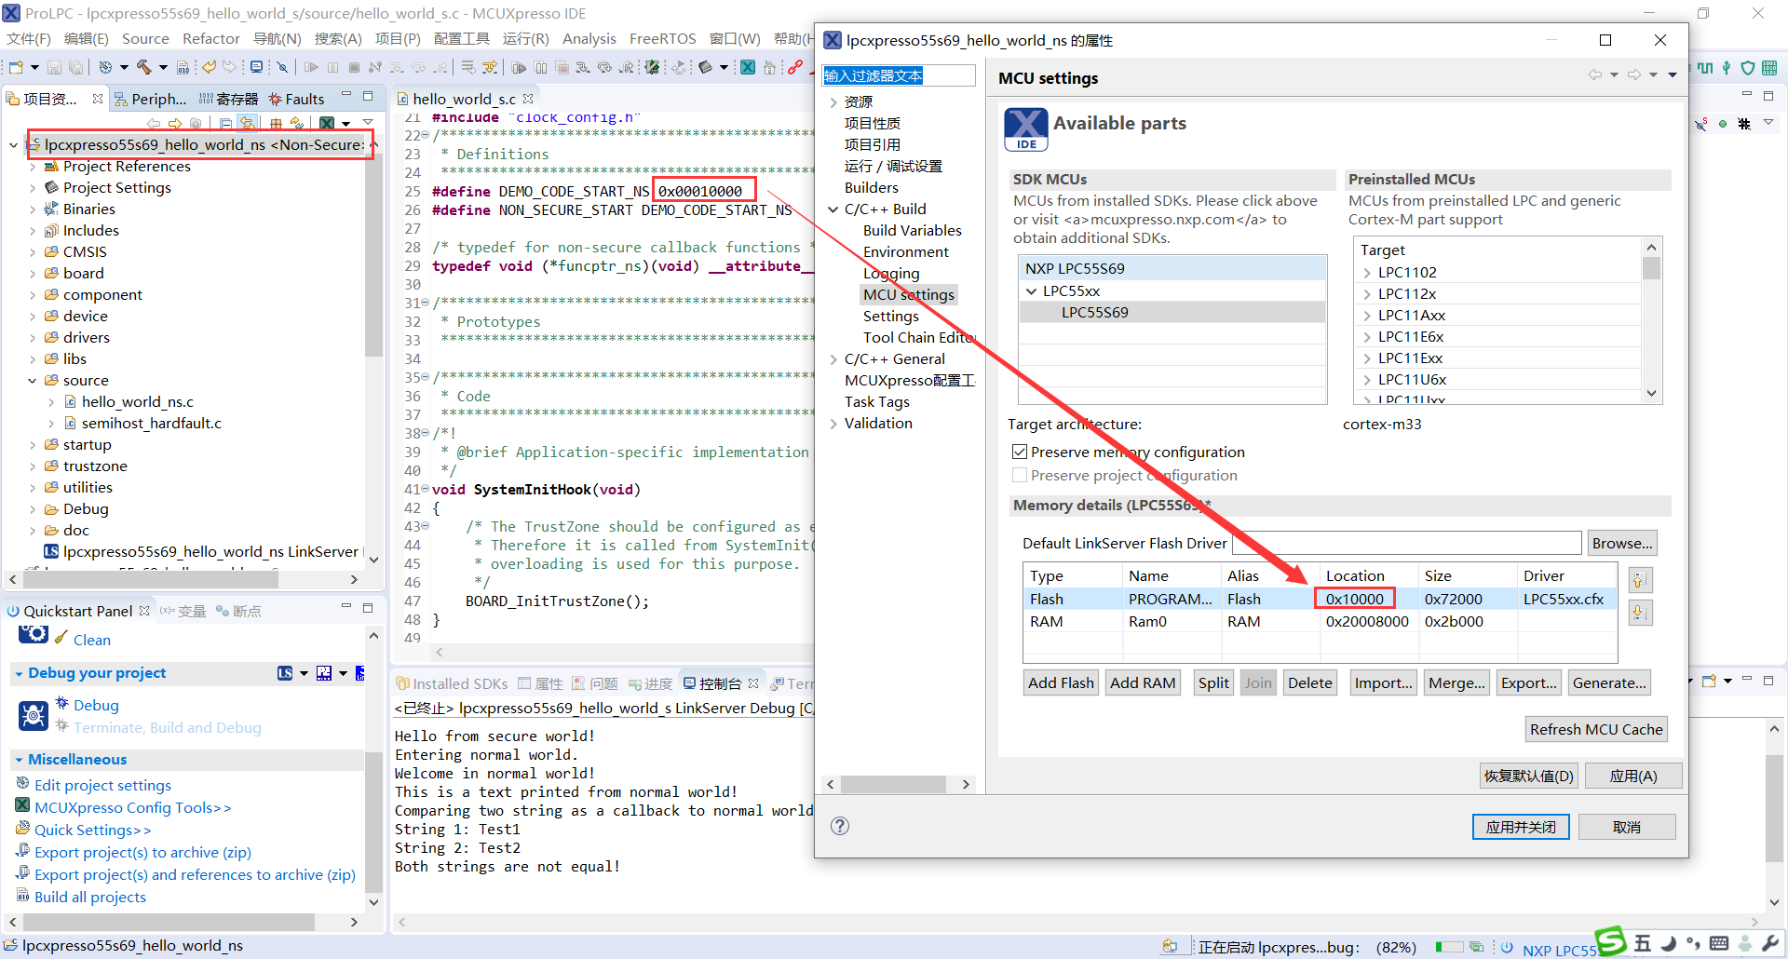Expand the C/C++ General tree node
Viewport: 1788px width, 959px height.
[833, 359]
